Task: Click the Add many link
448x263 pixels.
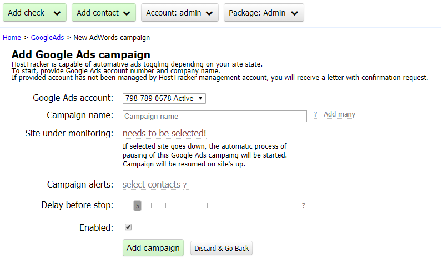Action: [339, 114]
